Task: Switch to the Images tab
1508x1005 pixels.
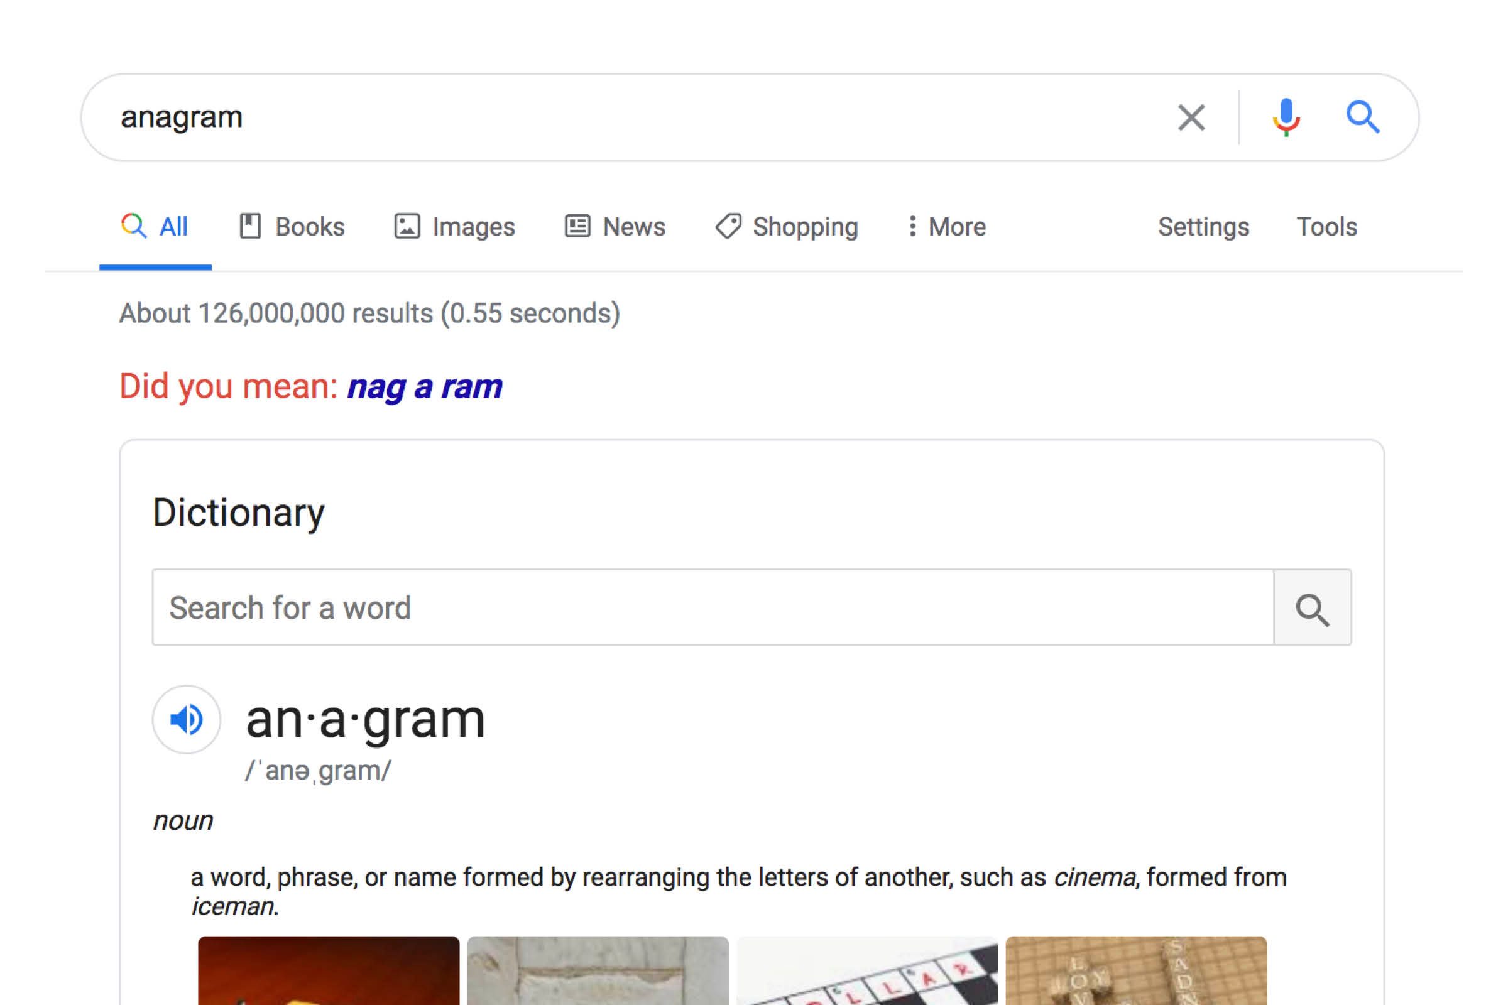Action: pos(473,226)
